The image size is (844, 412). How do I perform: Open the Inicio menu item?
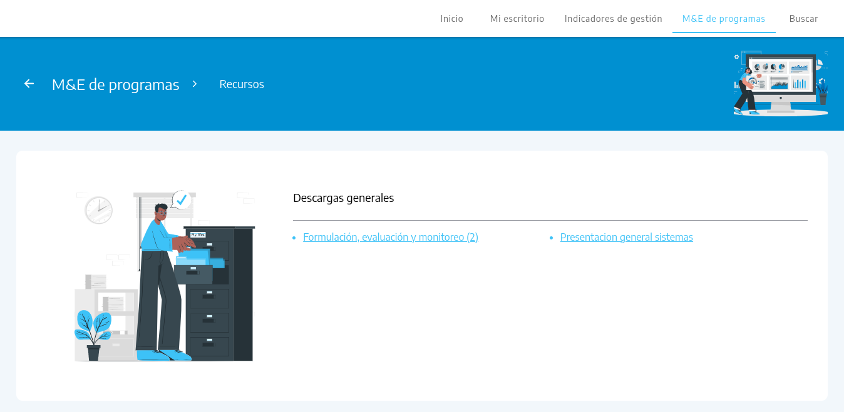point(451,19)
